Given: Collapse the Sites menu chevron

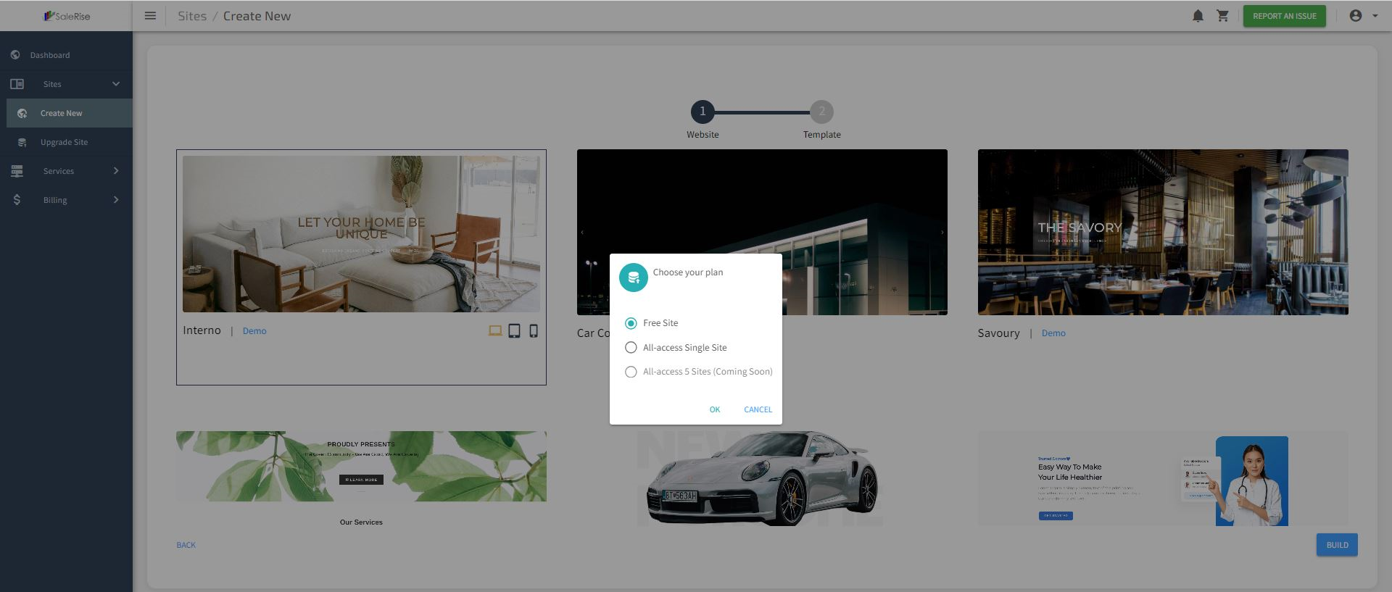Looking at the screenshot, I should (116, 84).
